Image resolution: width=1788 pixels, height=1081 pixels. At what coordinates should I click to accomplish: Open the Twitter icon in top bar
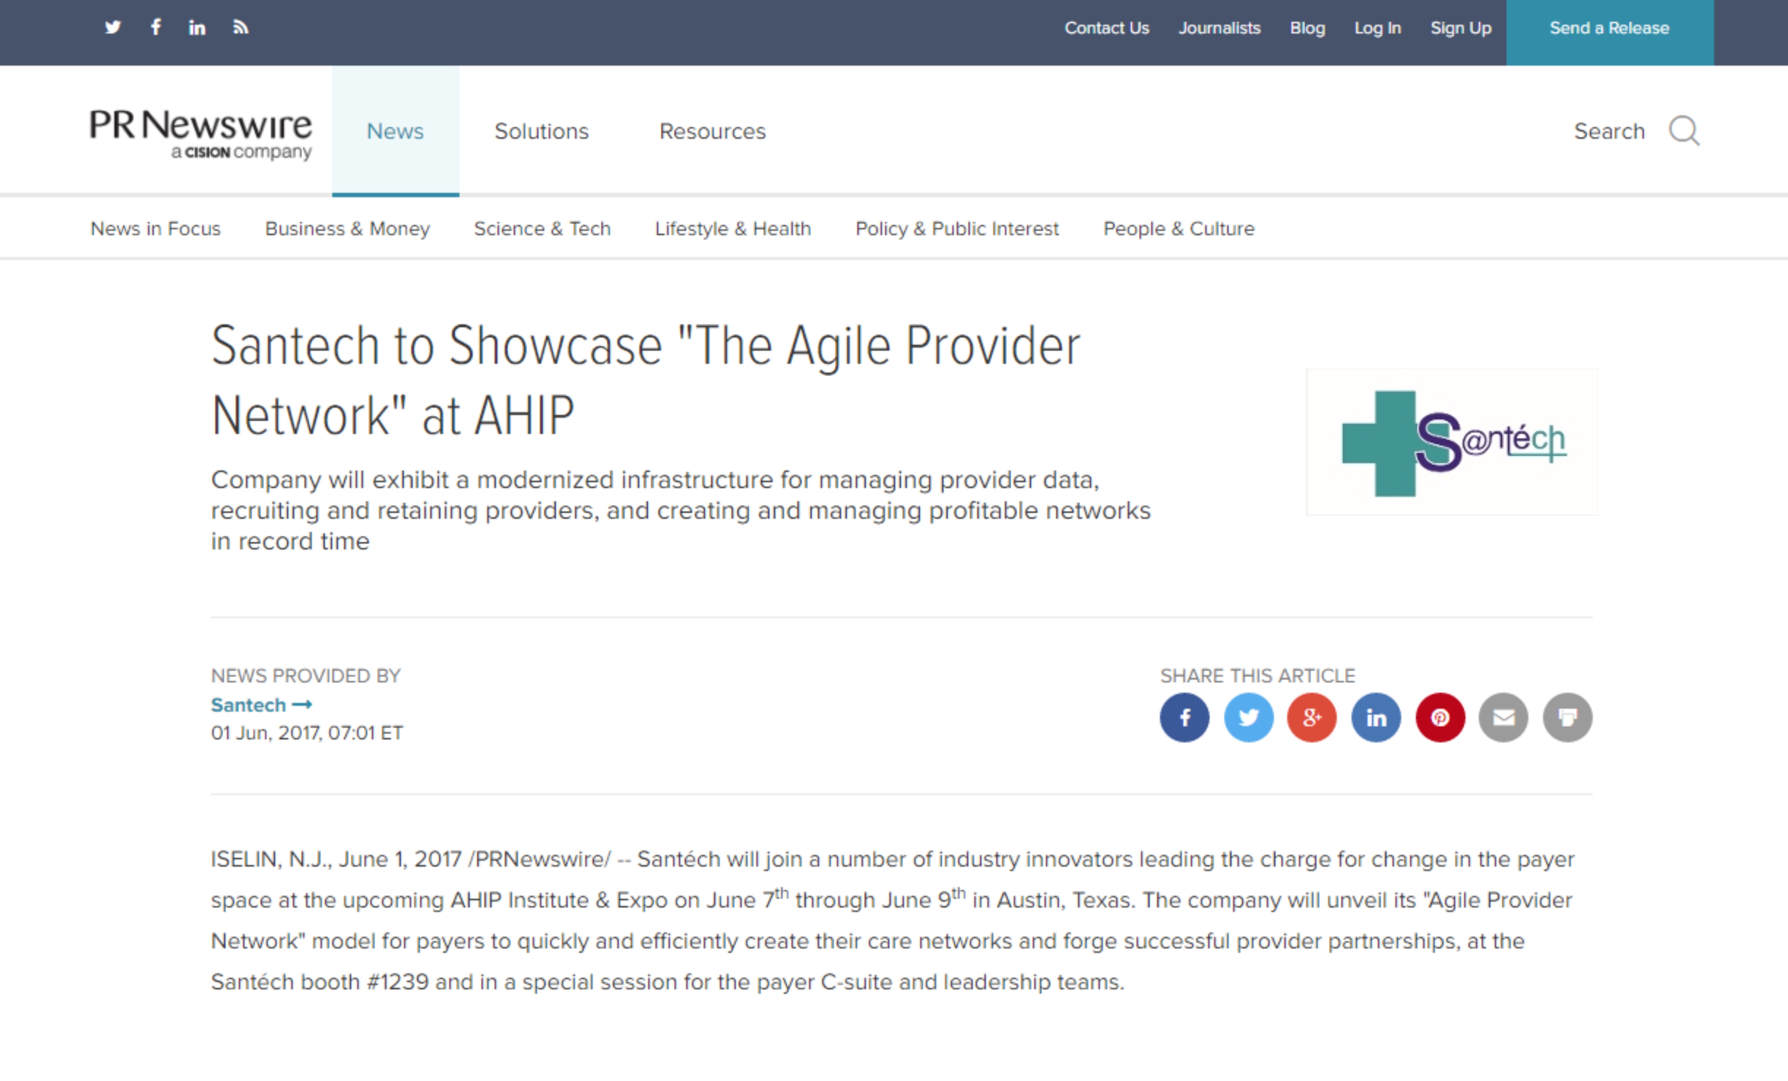pos(112,28)
